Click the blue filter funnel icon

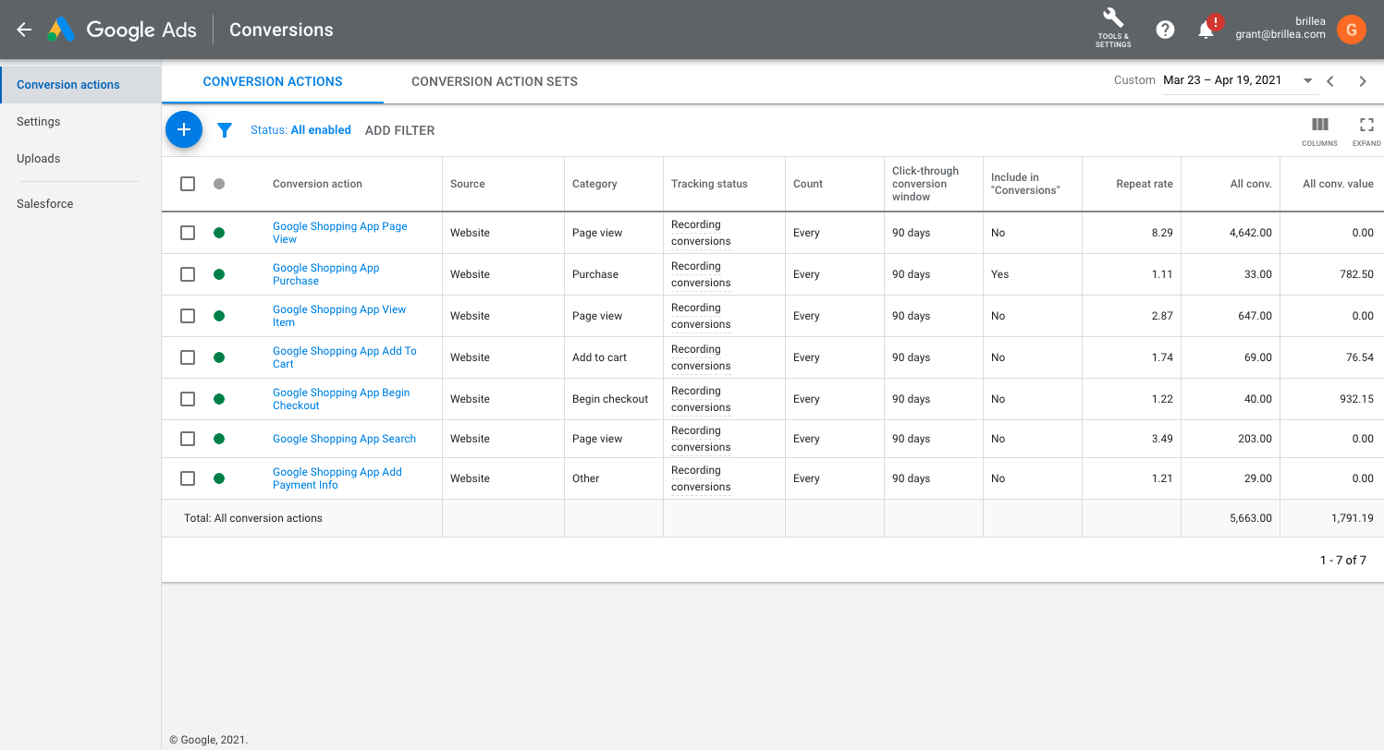[x=225, y=130]
